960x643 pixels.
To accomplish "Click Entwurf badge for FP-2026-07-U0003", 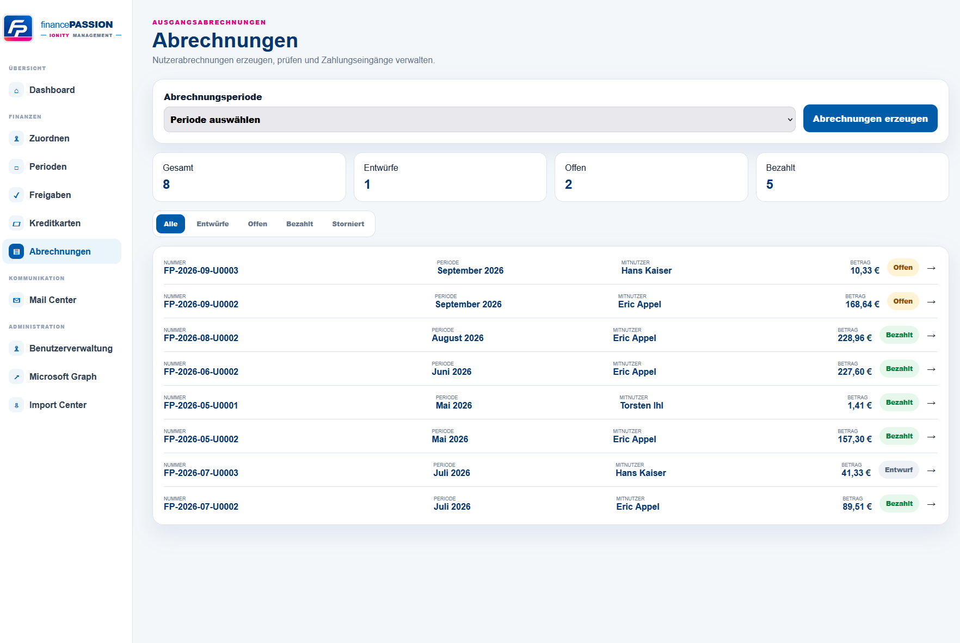I will pyautogui.click(x=899, y=470).
